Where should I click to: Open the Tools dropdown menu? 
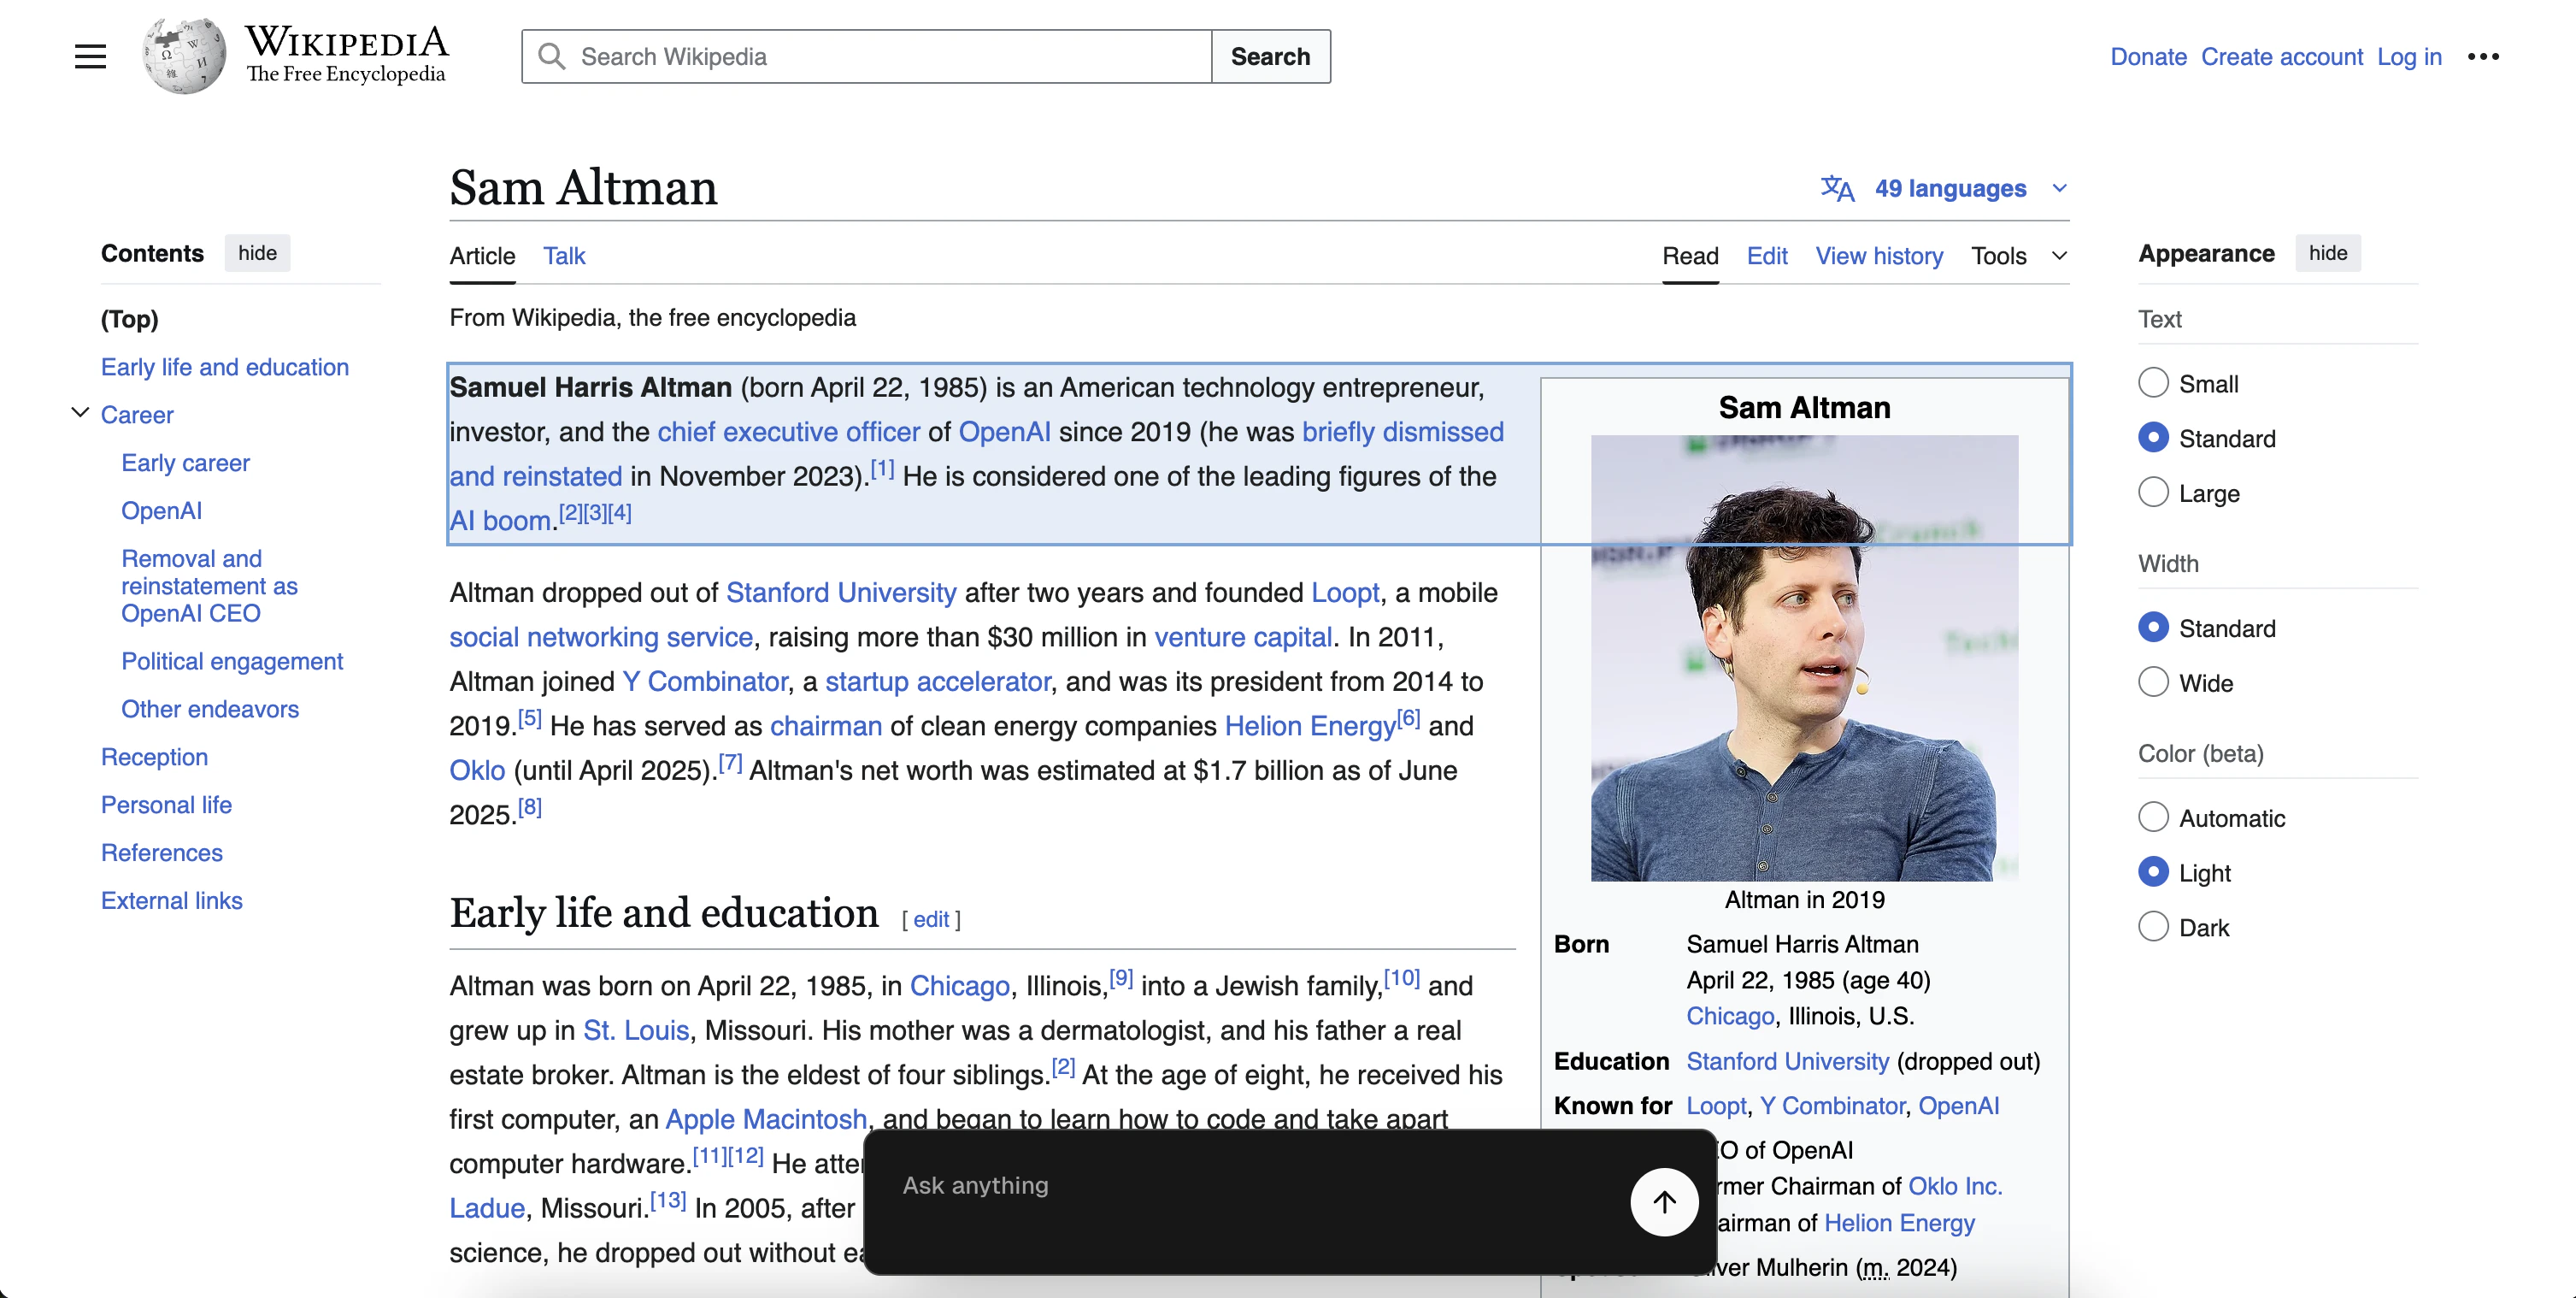[2018, 257]
